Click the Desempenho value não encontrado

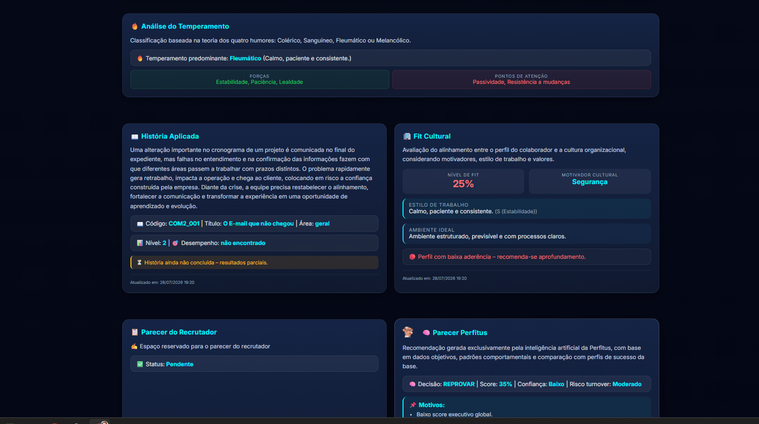[243, 243]
